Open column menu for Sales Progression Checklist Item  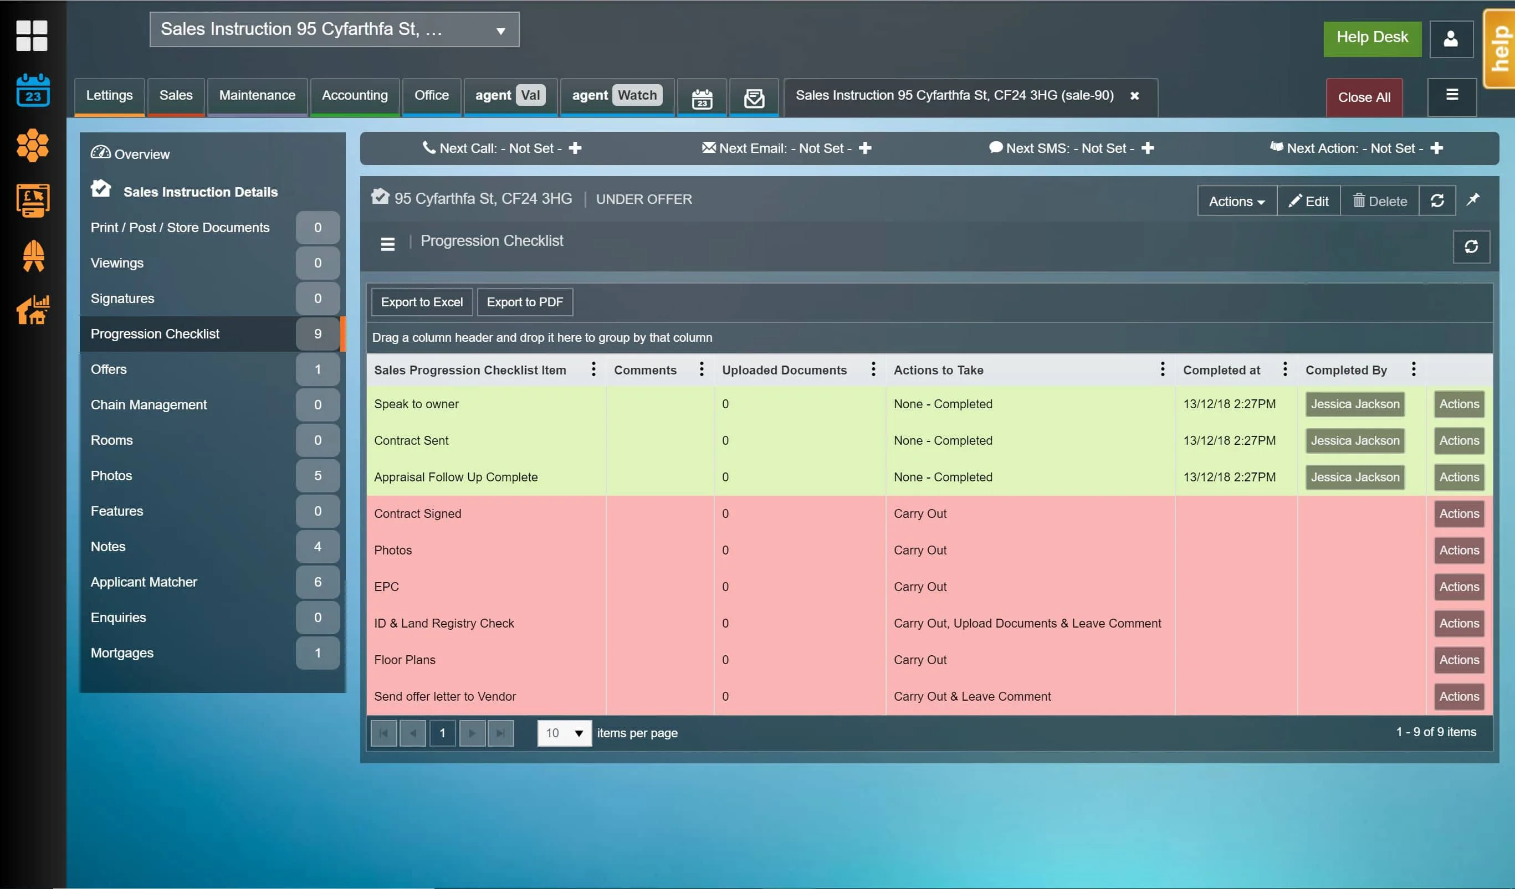593,369
